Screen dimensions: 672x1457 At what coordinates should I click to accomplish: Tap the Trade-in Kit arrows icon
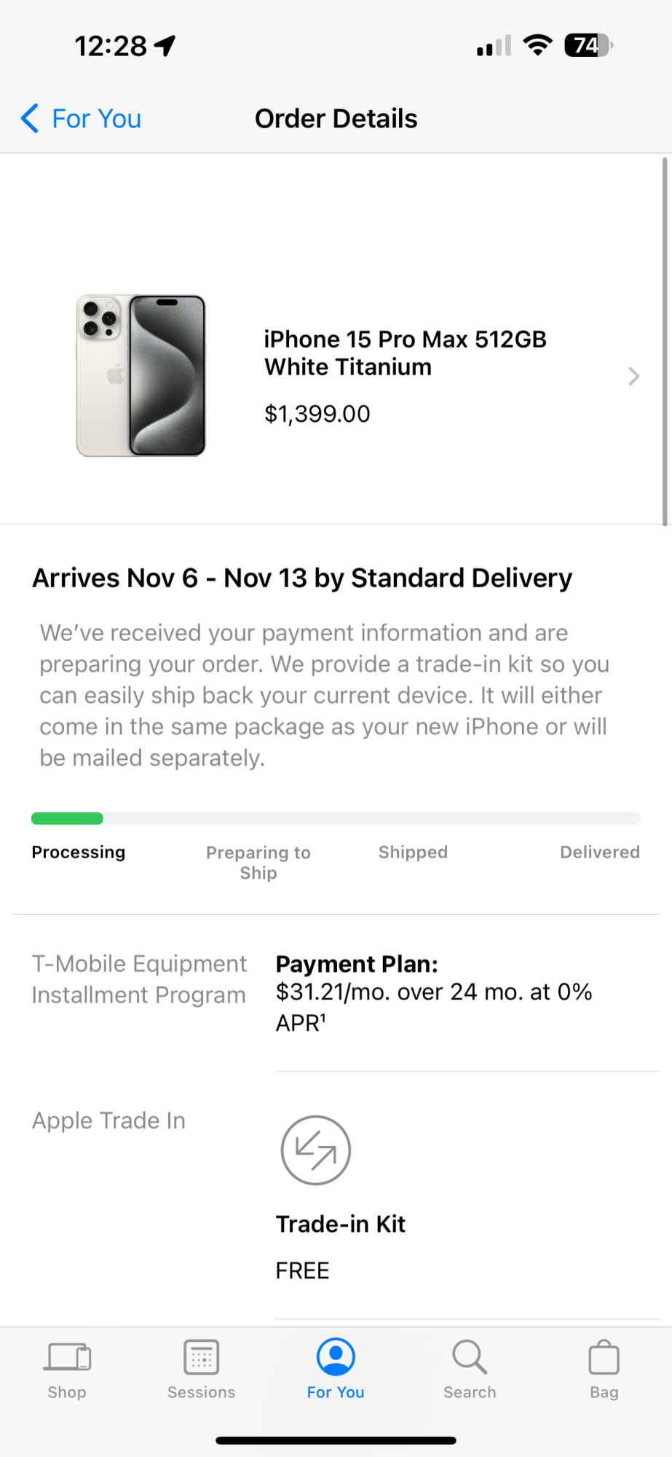316,1150
